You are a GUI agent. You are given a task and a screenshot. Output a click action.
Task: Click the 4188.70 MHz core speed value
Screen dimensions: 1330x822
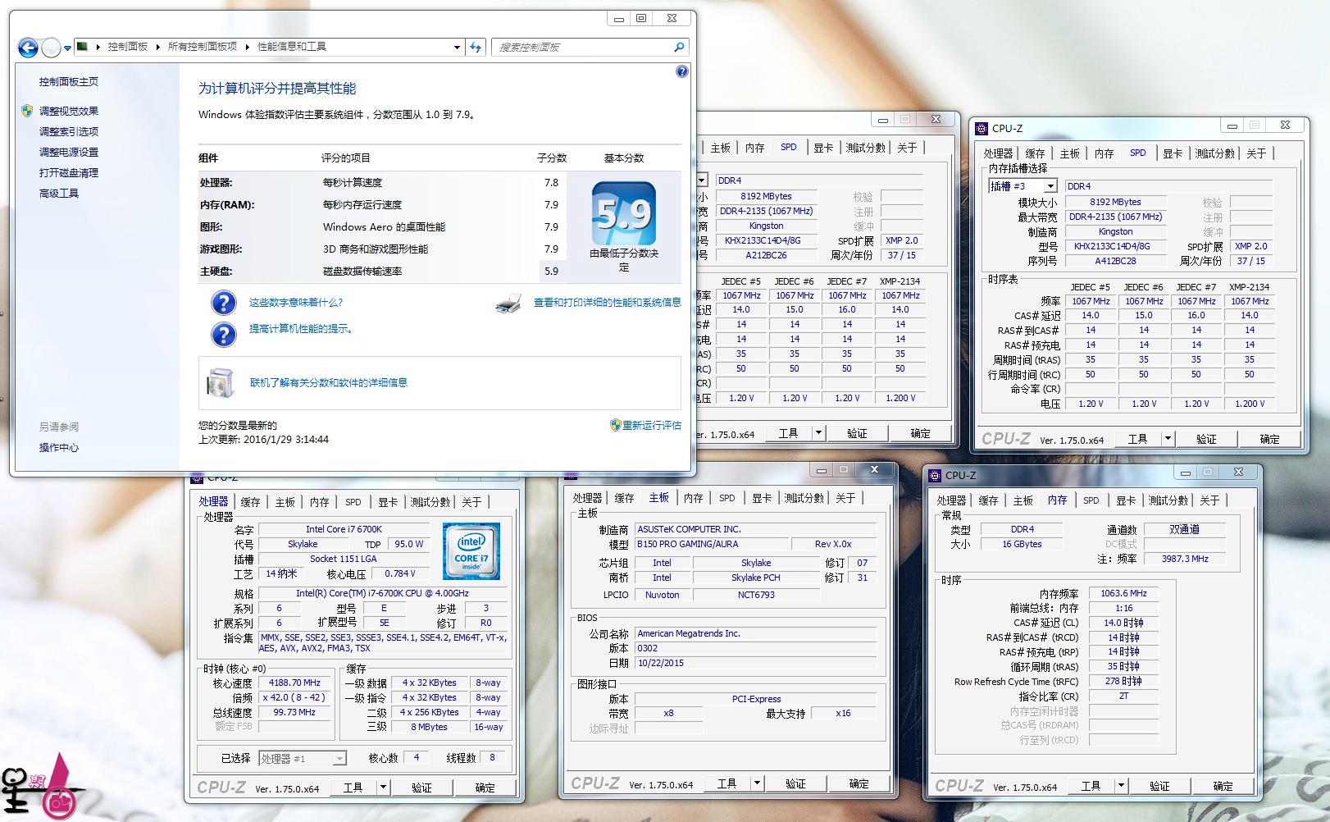[294, 683]
